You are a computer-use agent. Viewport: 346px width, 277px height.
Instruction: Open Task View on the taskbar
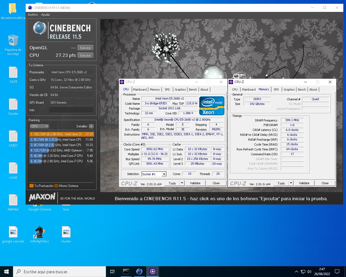click(x=112, y=272)
